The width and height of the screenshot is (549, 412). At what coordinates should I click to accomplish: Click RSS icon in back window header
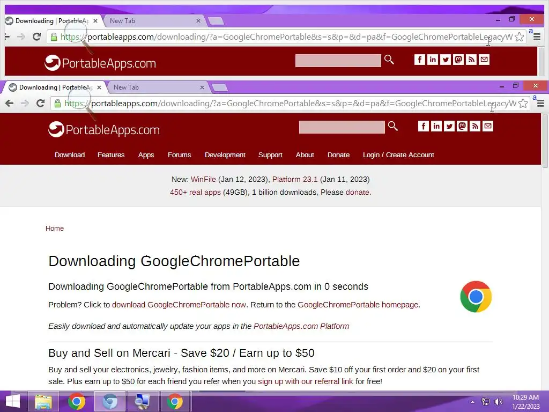[471, 60]
